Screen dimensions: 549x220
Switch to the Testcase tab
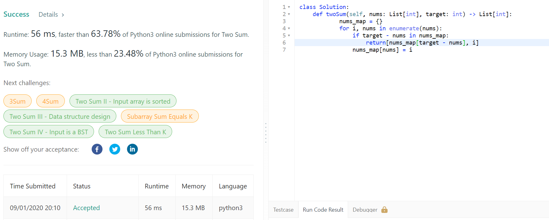coord(283,209)
